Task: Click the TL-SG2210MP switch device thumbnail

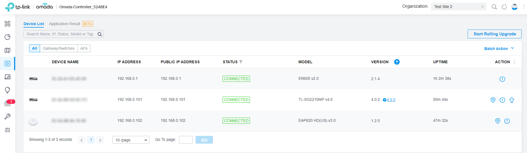Action: [x=33, y=100]
